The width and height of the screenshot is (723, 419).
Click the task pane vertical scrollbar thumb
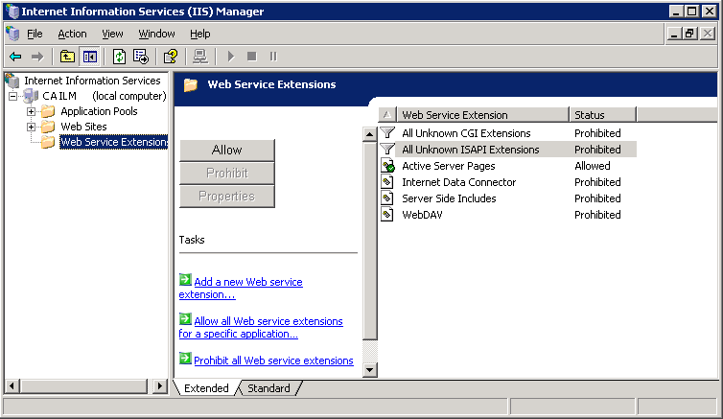[x=369, y=241]
